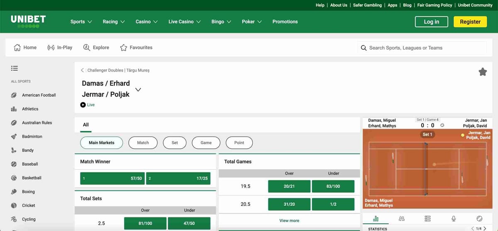Open the tennis ball icon tab
The image size is (498, 231).
(479, 218)
